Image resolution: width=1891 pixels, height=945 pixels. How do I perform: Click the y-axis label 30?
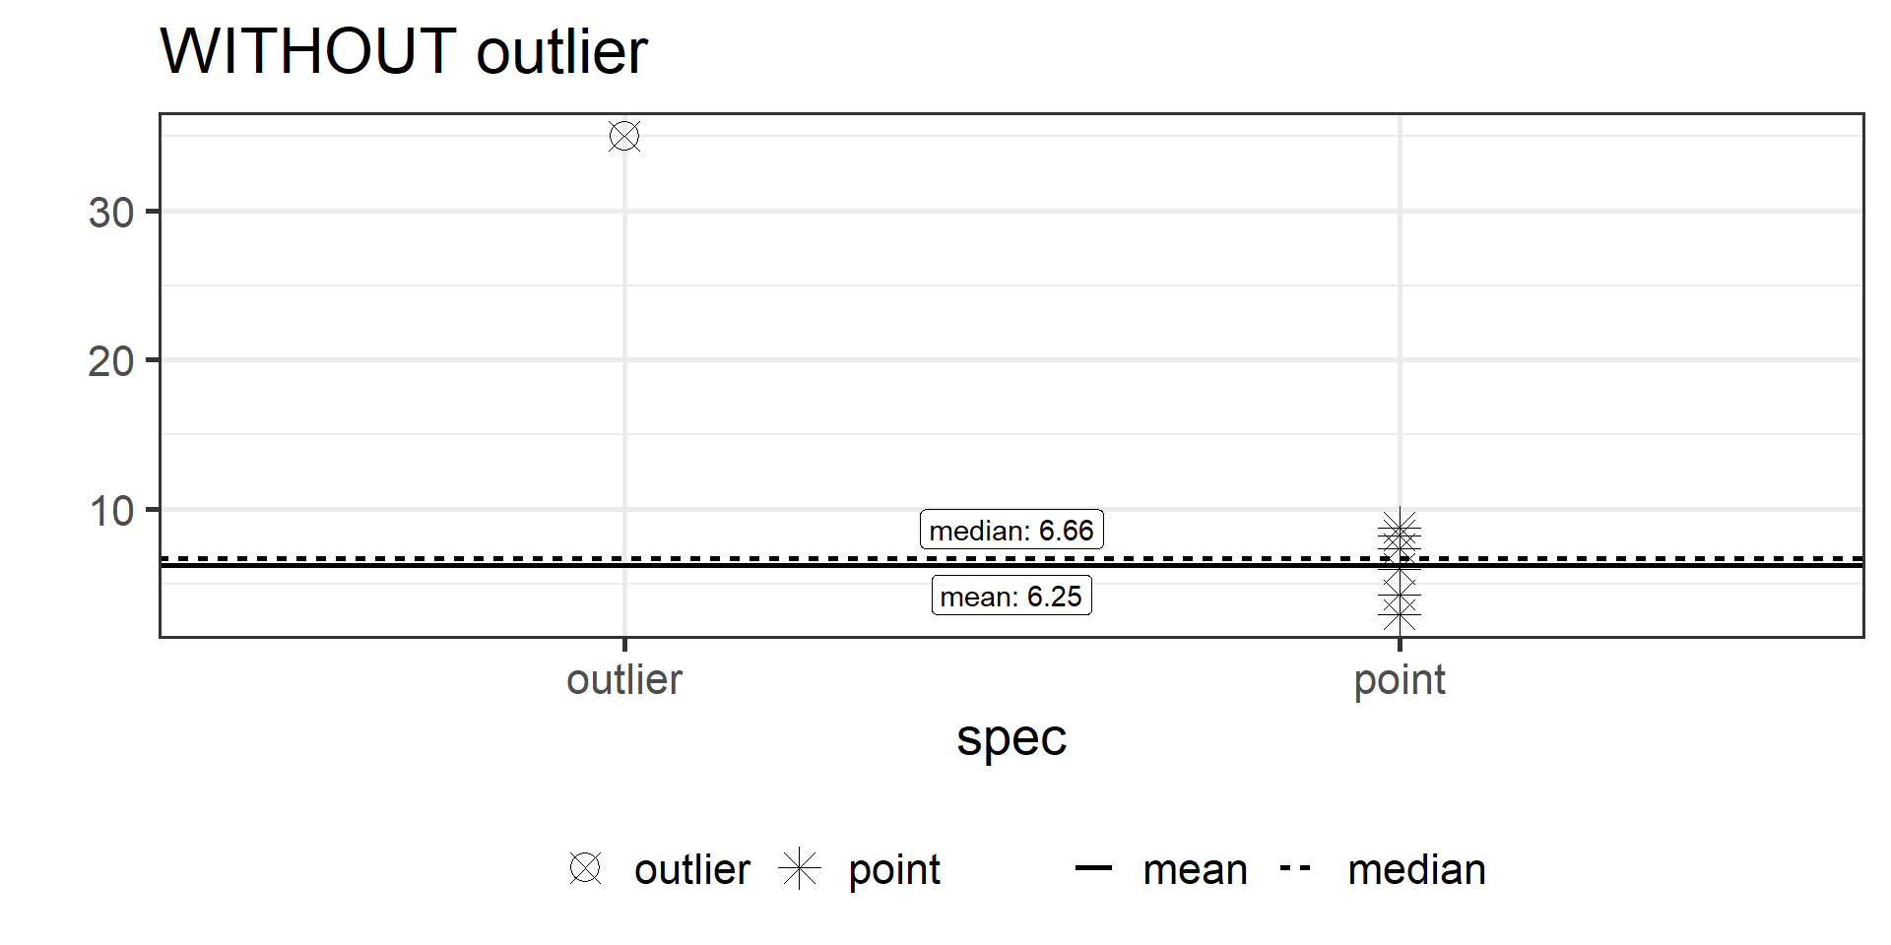point(111,213)
